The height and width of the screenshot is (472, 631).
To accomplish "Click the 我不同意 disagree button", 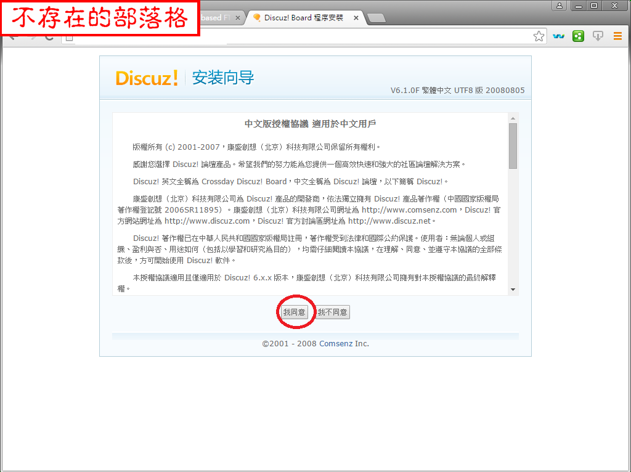I will pos(332,312).
